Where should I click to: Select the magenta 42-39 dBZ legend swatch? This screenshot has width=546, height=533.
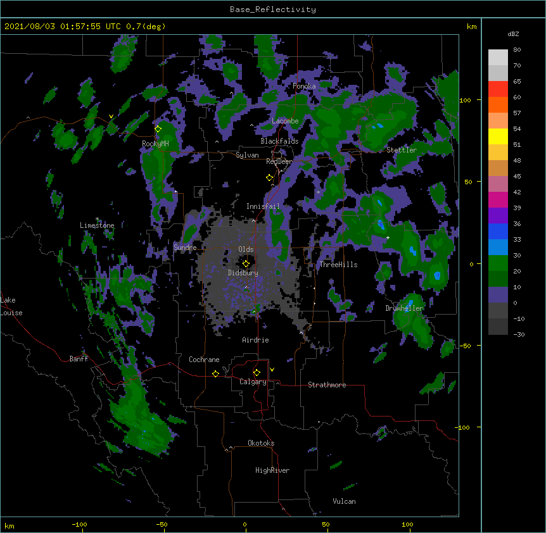(x=498, y=199)
